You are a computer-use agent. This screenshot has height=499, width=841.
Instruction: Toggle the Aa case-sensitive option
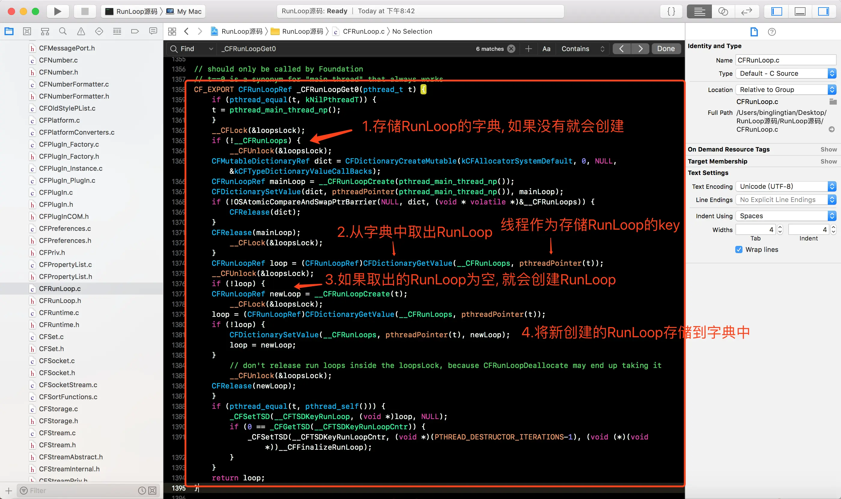click(x=546, y=49)
